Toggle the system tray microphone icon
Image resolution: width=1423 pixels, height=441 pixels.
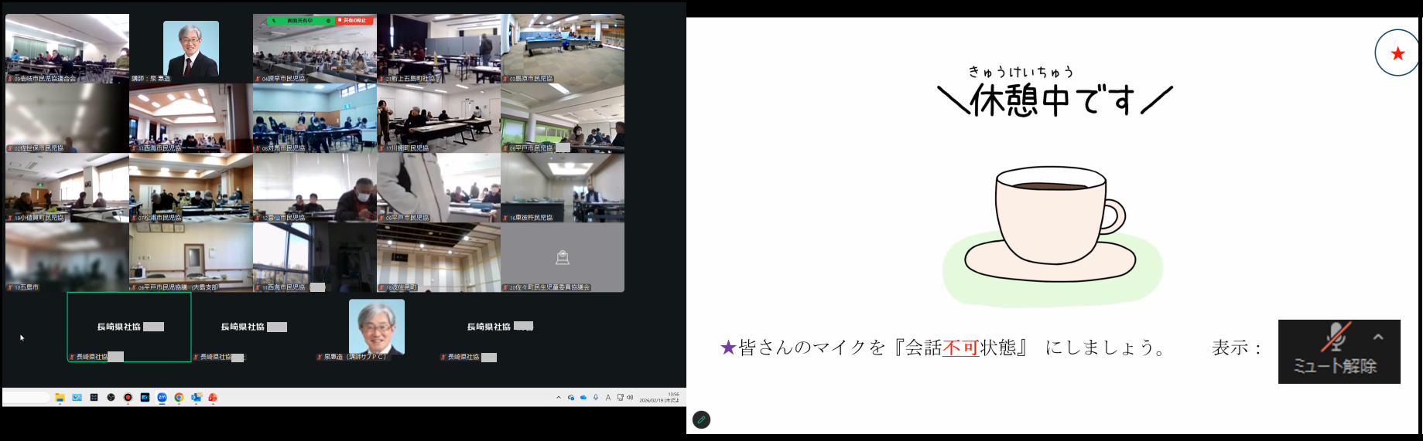[x=596, y=398]
